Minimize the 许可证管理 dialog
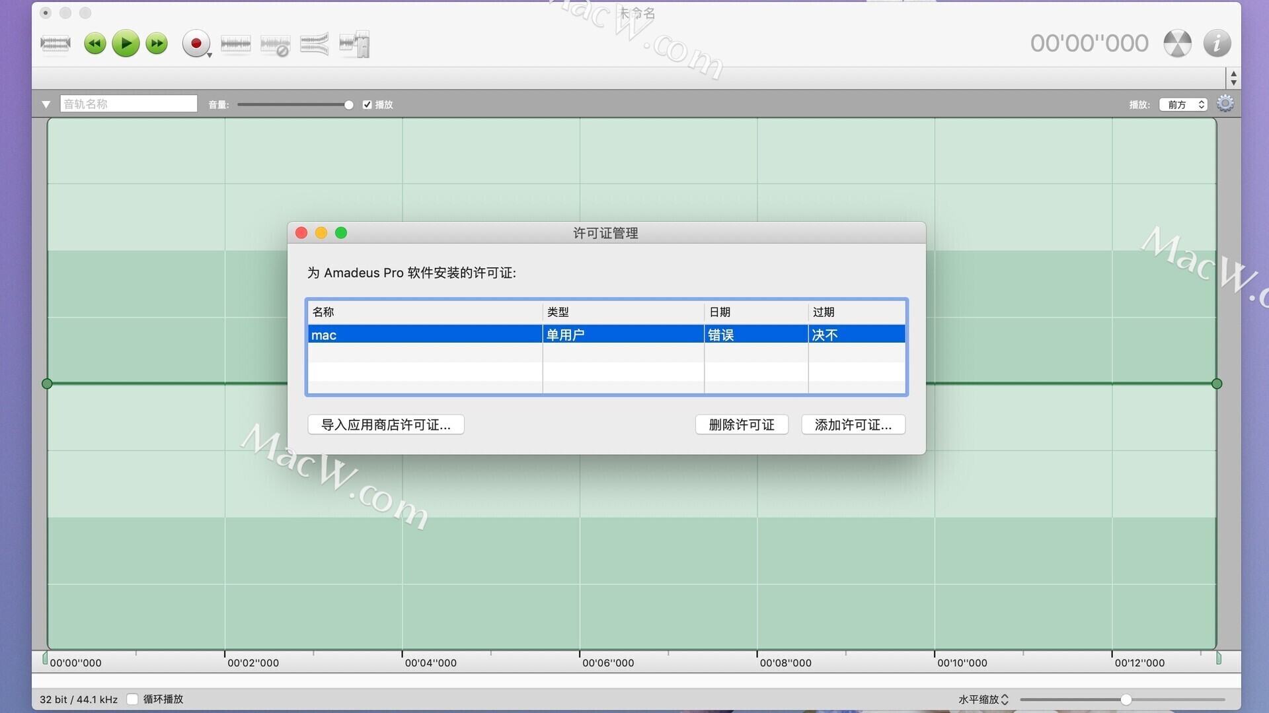 pyautogui.click(x=321, y=232)
